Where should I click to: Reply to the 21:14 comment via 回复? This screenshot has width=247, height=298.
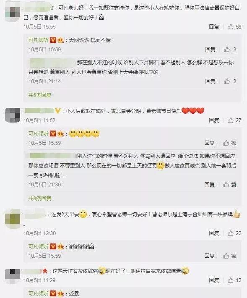(210, 81)
